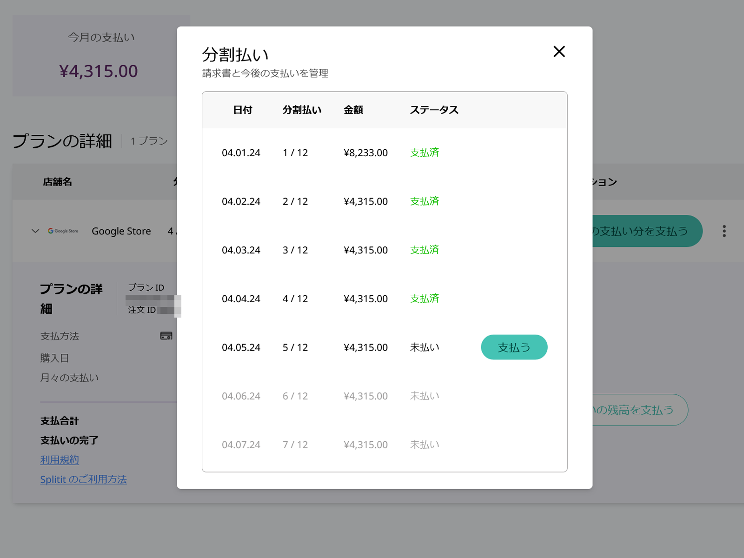
Task: Open the 利用規約 link
Action: click(x=60, y=460)
